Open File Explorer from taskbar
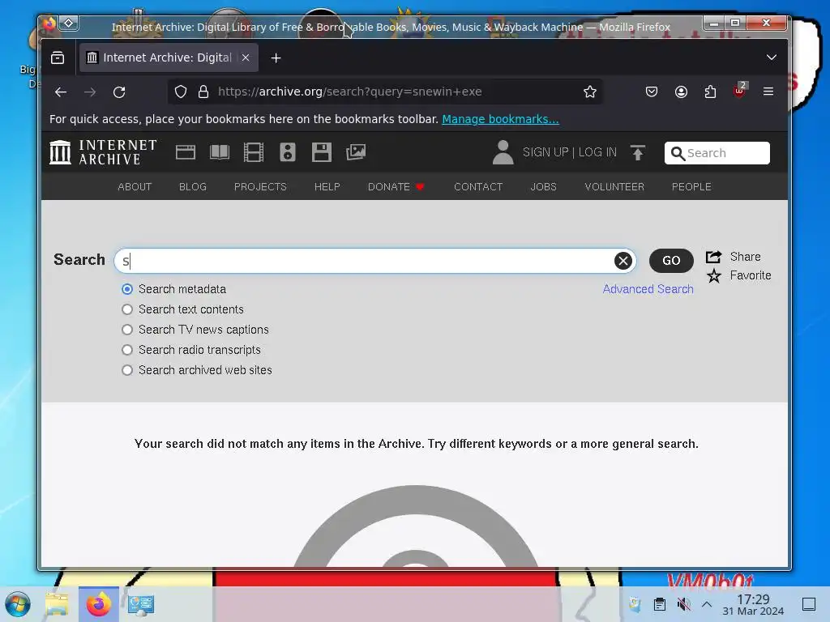The width and height of the screenshot is (830, 622). point(58,604)
